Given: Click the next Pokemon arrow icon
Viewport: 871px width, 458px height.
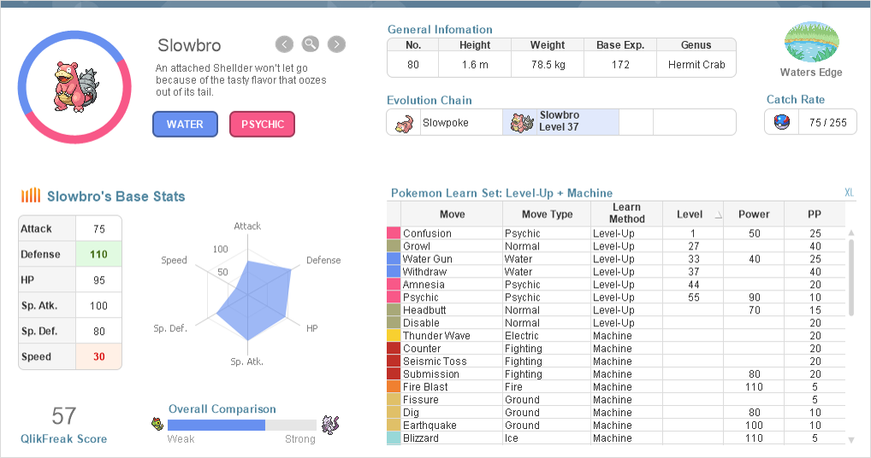Looking at the screenshot, I should [336, 44].
